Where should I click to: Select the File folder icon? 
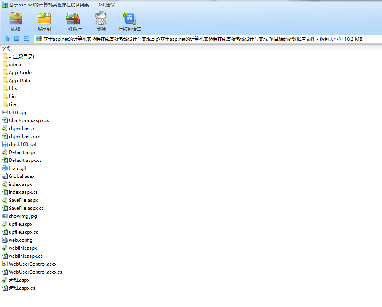5,104
